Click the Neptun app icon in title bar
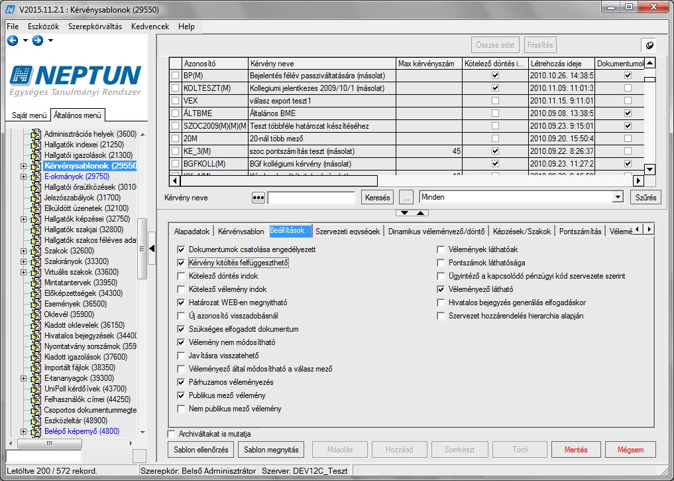The width and height of the screenshot is (674, 481). (x=11, y=9)
